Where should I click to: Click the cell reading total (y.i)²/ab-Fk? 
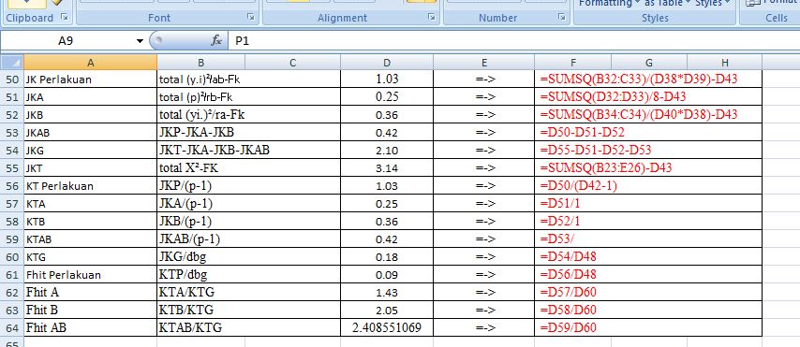[x=248, y=79]
